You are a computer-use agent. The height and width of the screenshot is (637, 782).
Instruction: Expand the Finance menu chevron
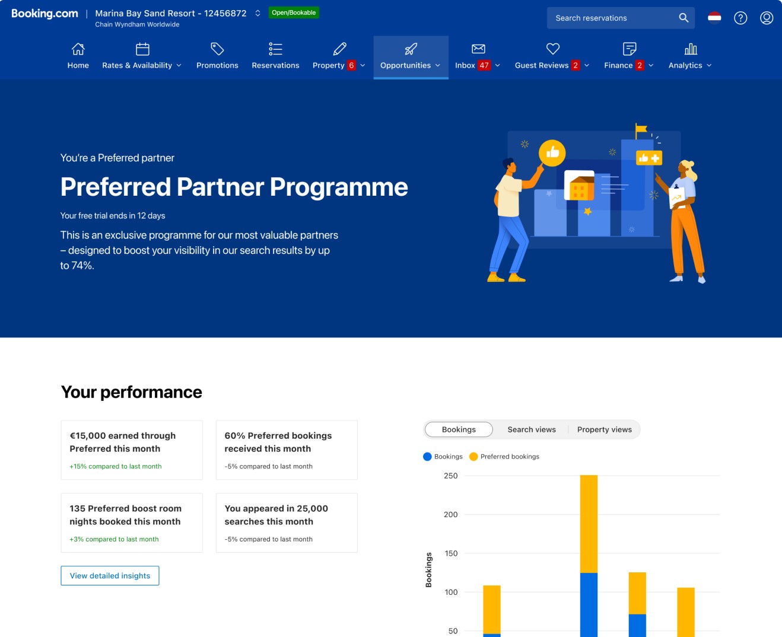[651, 65]
